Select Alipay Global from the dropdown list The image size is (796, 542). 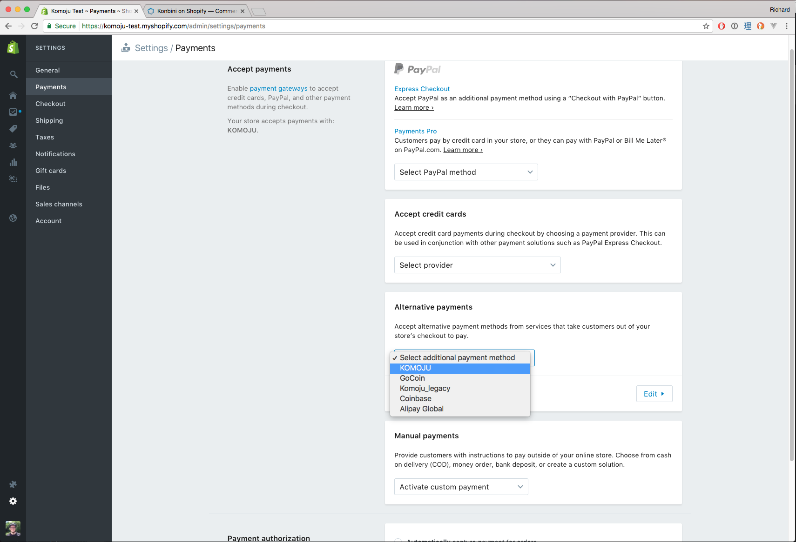pos(460,409)
